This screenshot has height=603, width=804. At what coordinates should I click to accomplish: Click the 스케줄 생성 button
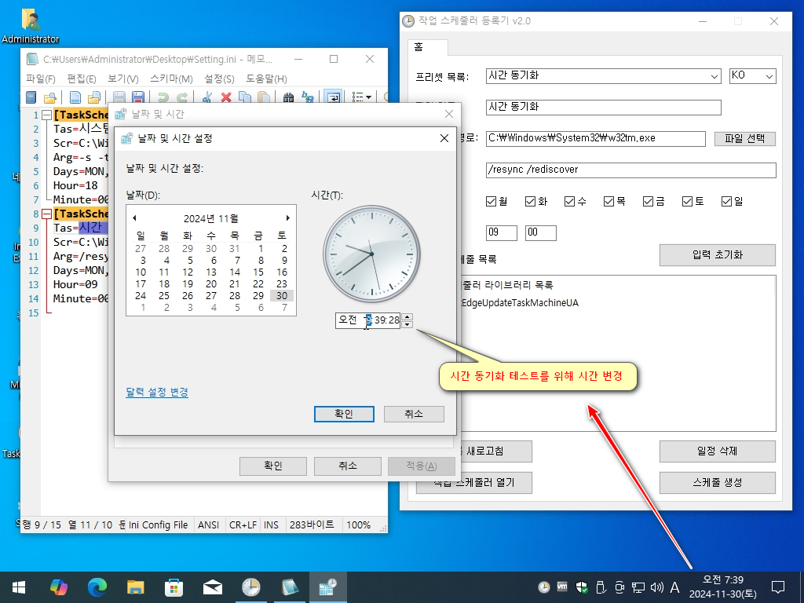tap(718, 483)
